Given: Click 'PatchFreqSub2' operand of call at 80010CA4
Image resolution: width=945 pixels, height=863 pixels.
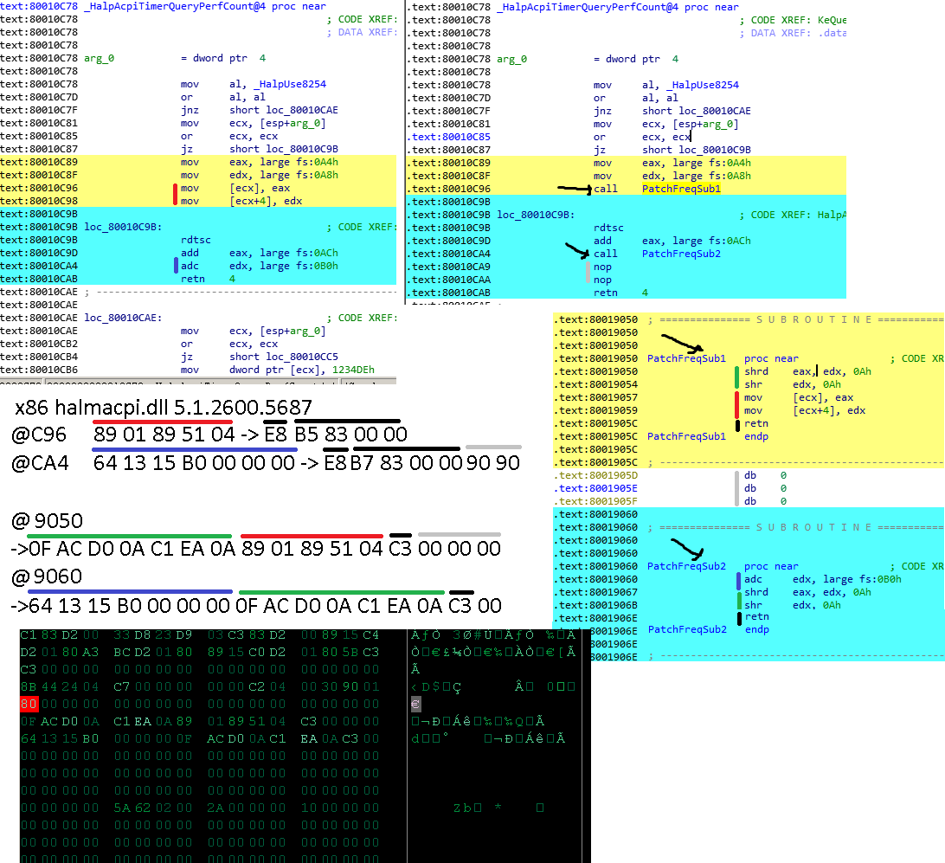Looking at the screenshot, I should pyautogui.click(x=681, y=254).
